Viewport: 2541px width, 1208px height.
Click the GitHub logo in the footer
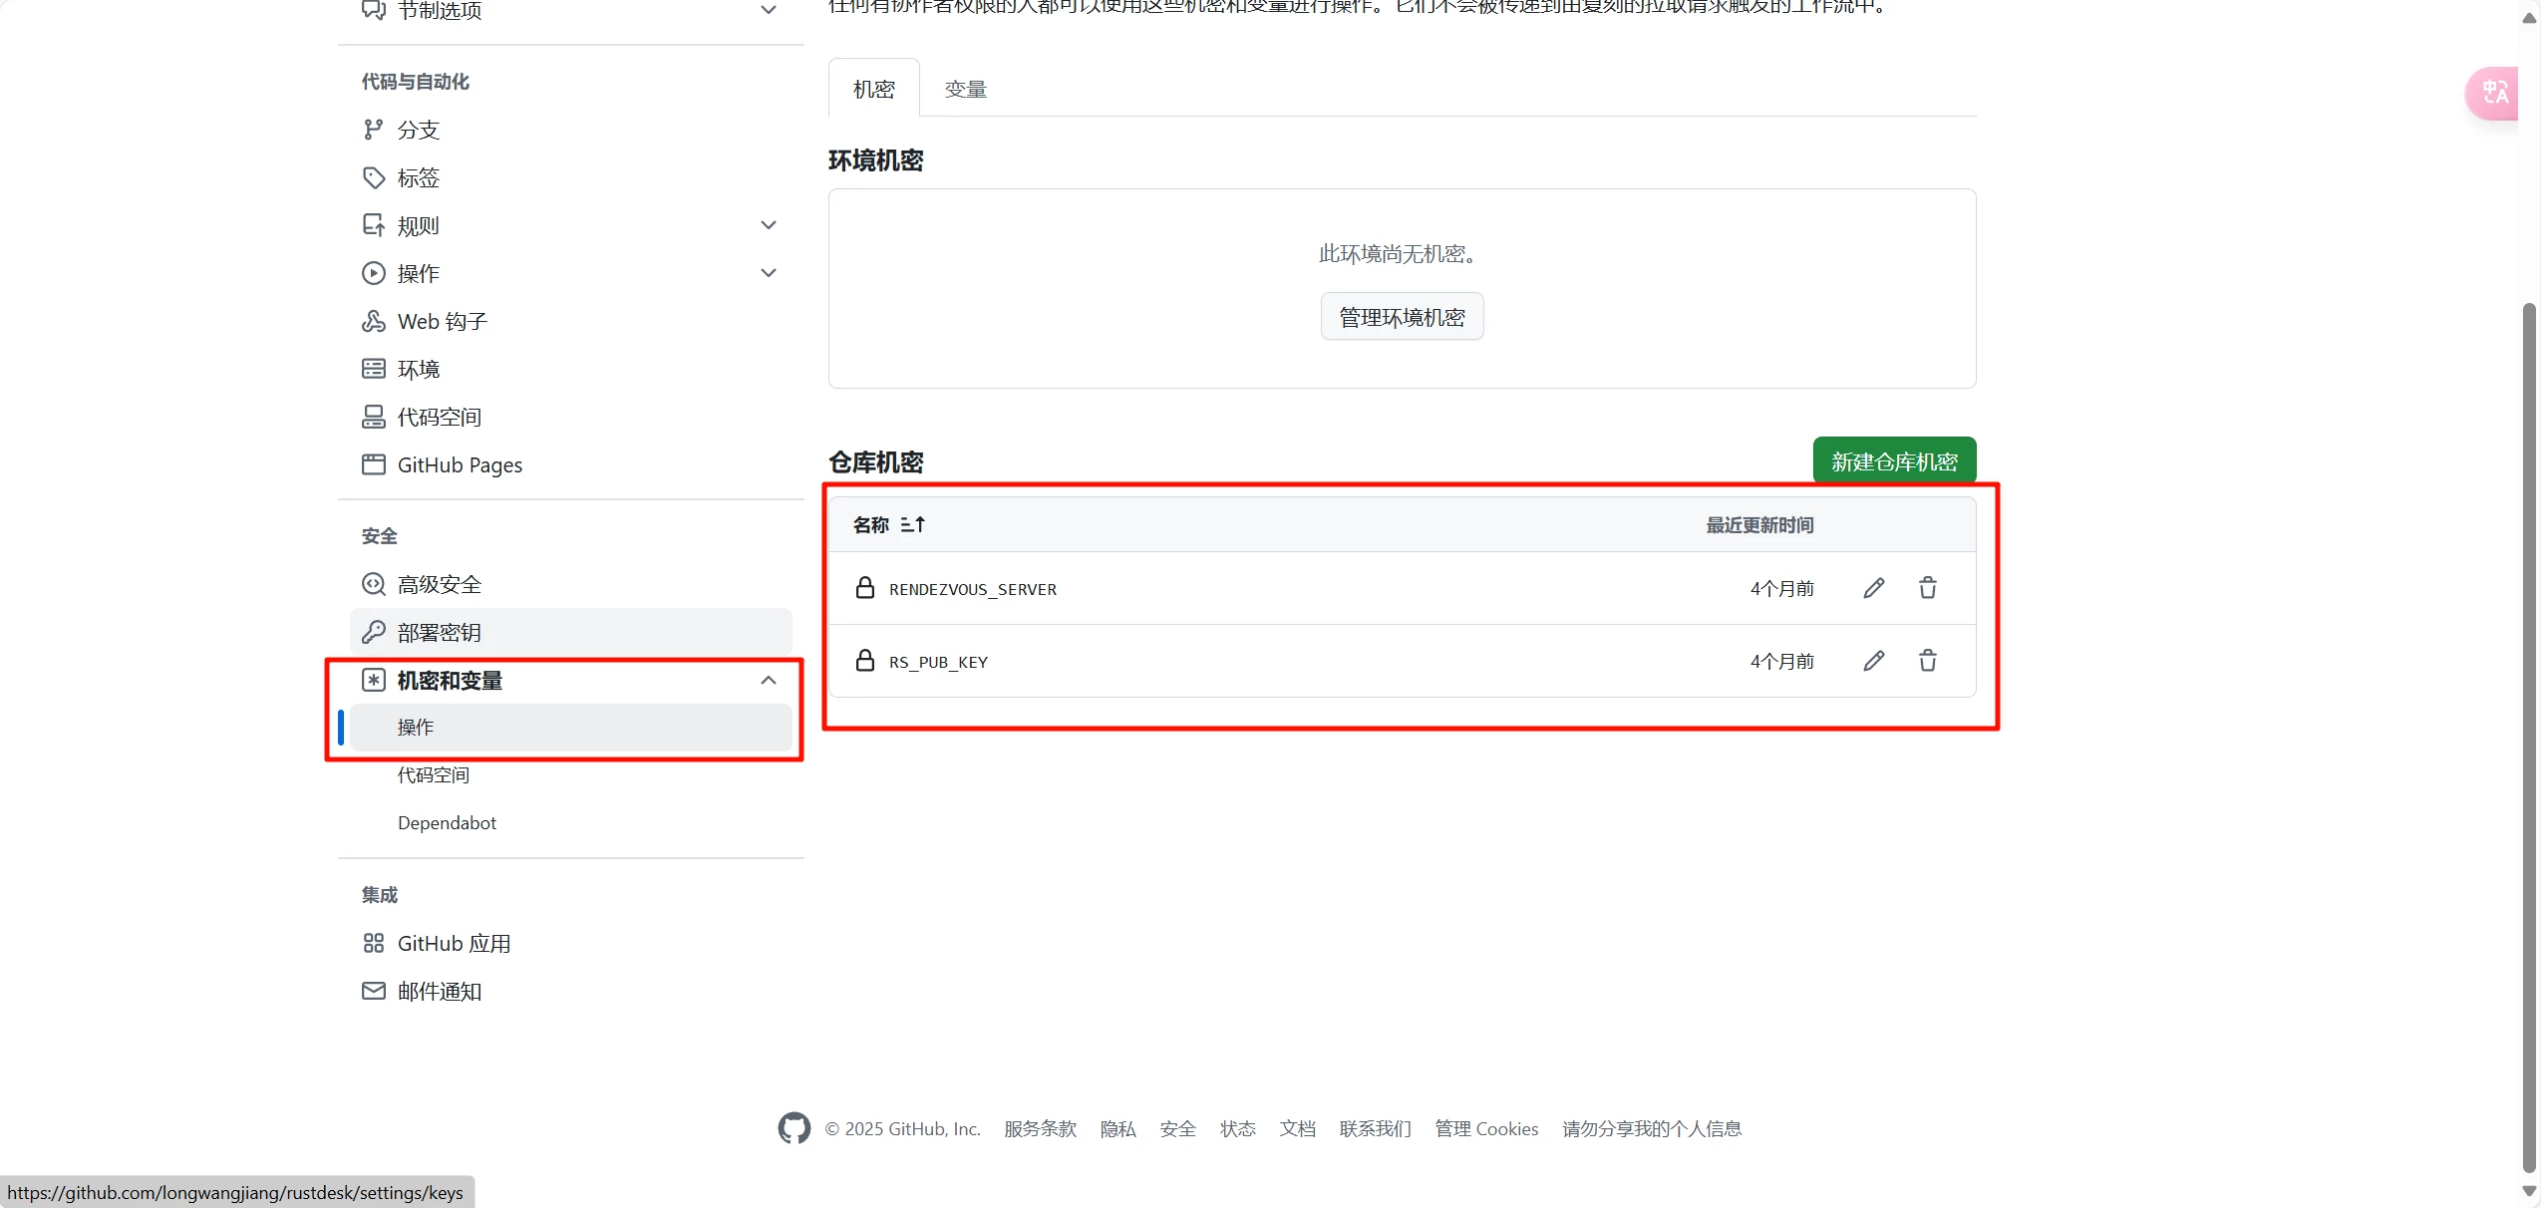pyautogui.click(x=792, y=1127)
